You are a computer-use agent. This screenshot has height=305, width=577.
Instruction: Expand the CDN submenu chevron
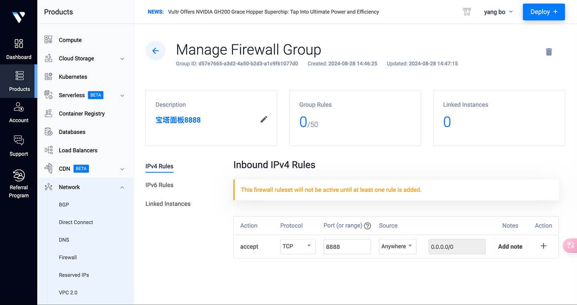pos(122,169)
